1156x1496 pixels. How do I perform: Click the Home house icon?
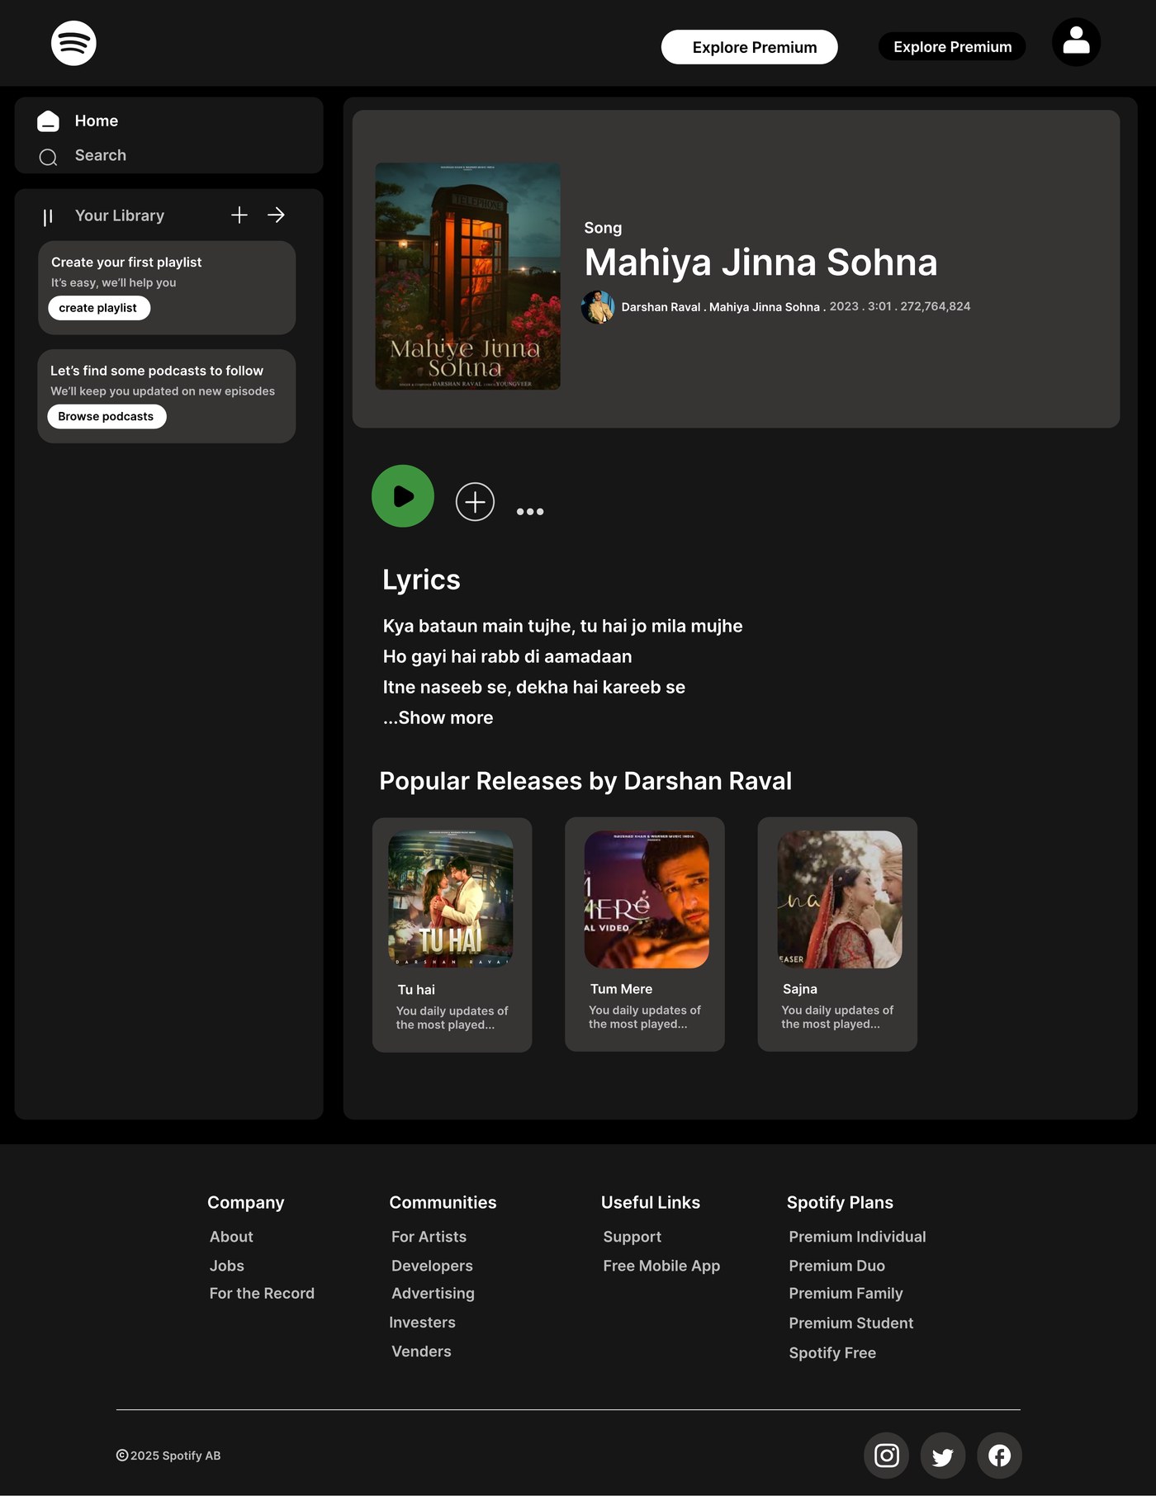(x=48, y=121)
